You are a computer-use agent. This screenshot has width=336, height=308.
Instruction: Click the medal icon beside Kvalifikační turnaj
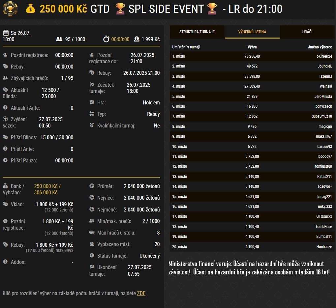[92, 126]
